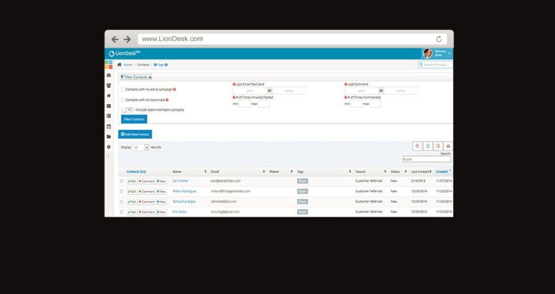
Task: Sort table by the Name column header
Action: coord(178,171)
